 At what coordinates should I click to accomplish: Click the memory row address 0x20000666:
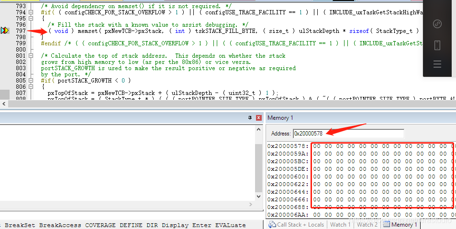point(288,199)
